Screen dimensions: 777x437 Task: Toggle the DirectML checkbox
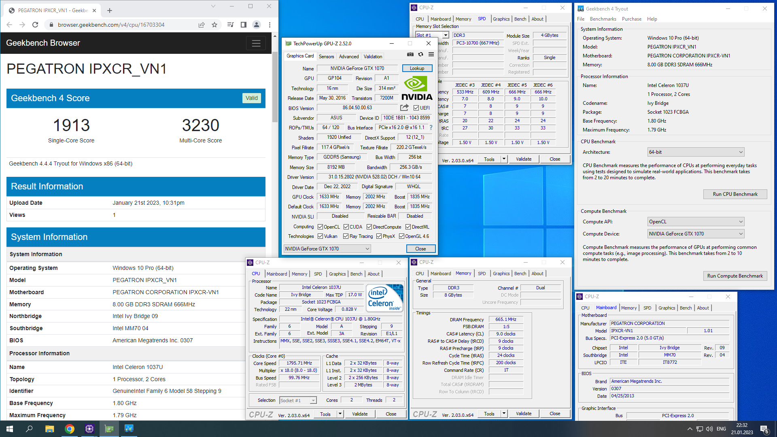click(x=408, y=227)
